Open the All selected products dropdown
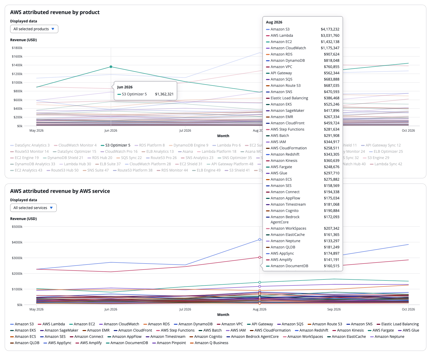This screenshot has height=354, width=430. [x=34, y=29]
